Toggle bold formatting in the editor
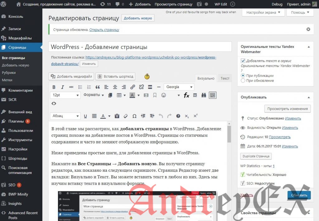 click(x=54, y=87)
